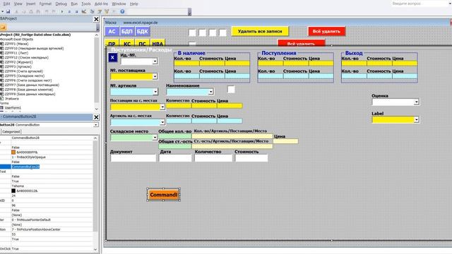The width and height of the screenshot is (452, 254).
Task: Open the №. артикля dropdown arrow
Action: [x=155, y=92]
